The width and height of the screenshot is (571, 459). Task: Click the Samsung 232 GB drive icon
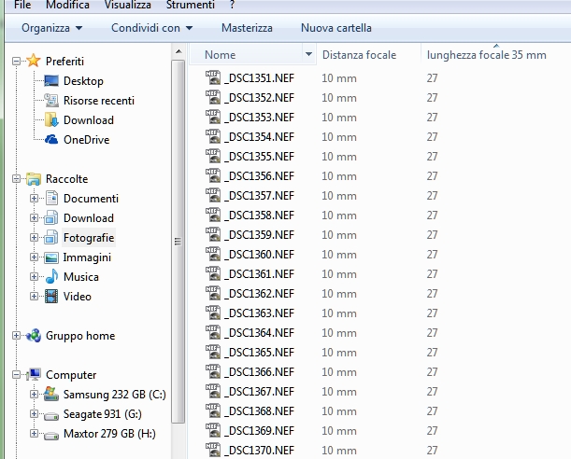[51, 395]
